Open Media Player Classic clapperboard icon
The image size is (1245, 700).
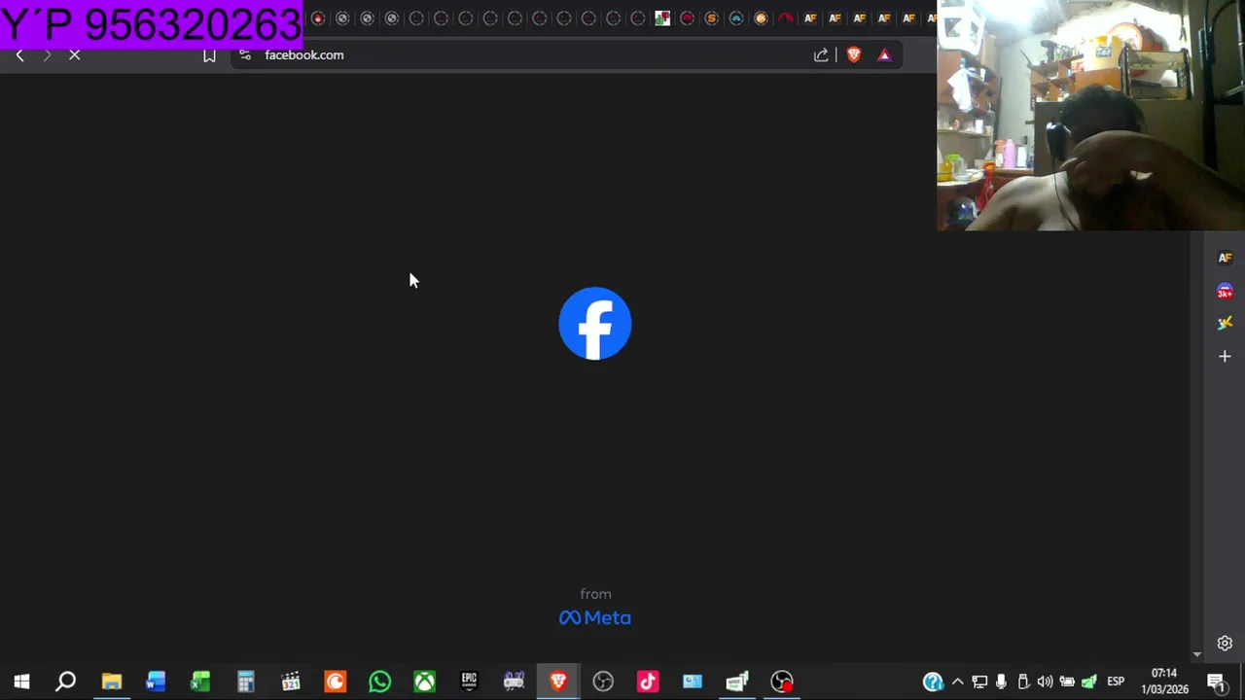tap(290, 682)
